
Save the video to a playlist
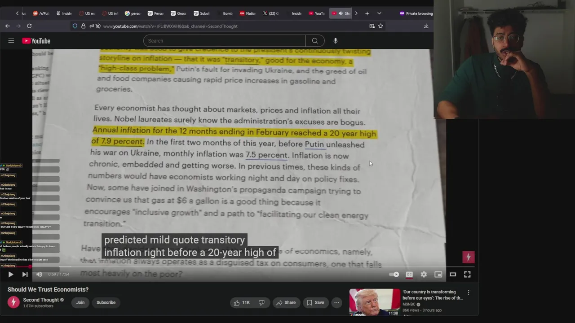(x=315, y=303)
